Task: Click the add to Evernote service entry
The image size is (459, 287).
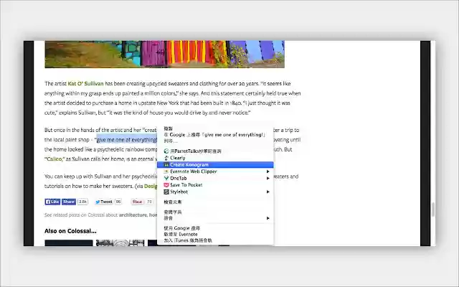Action: (215, 235)
